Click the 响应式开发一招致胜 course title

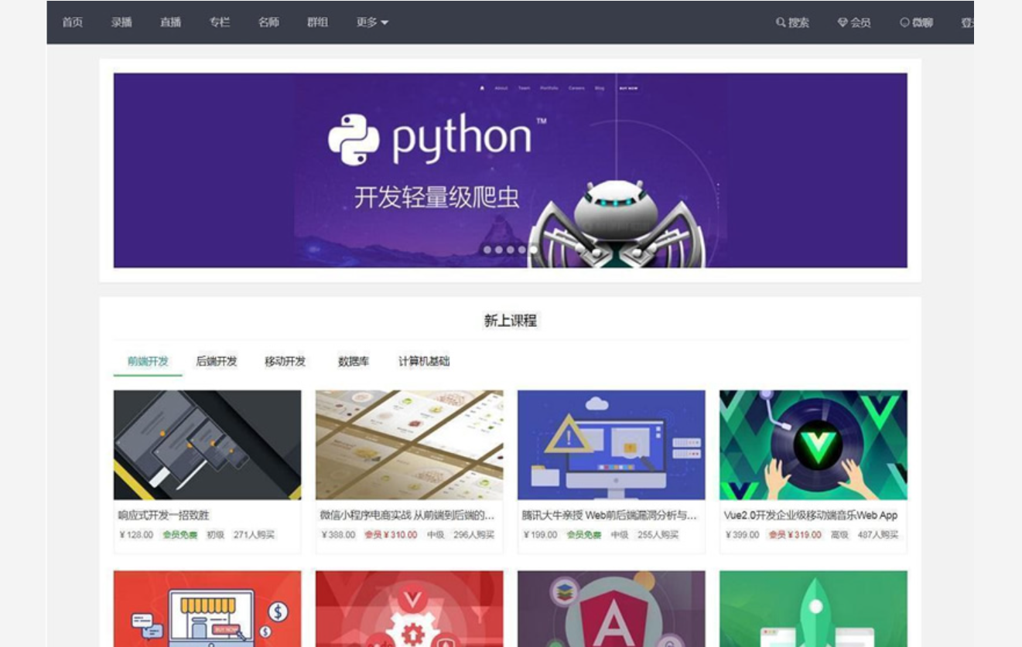[x=164, y=515]
